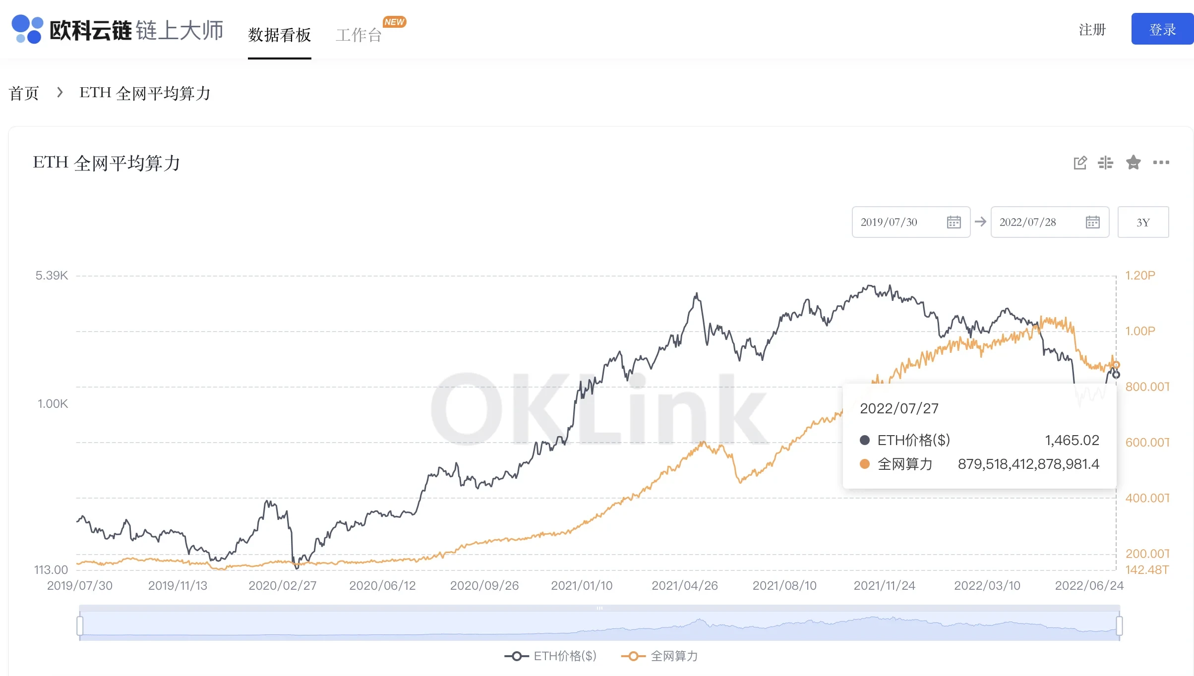Click the NEW badge on 工作台
This screenshot has width=1194, height=676.
tap(394, 22)
